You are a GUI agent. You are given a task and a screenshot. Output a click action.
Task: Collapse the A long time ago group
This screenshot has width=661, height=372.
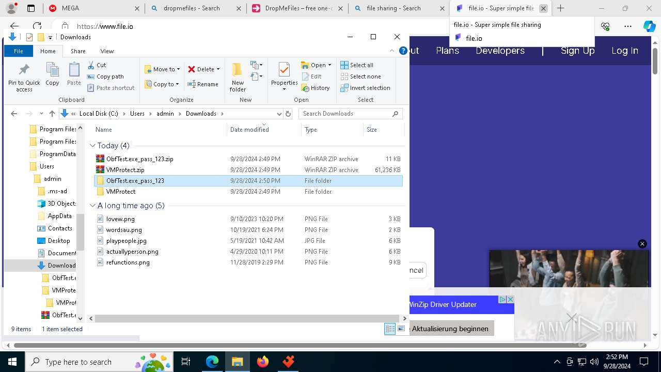(92, 206)
